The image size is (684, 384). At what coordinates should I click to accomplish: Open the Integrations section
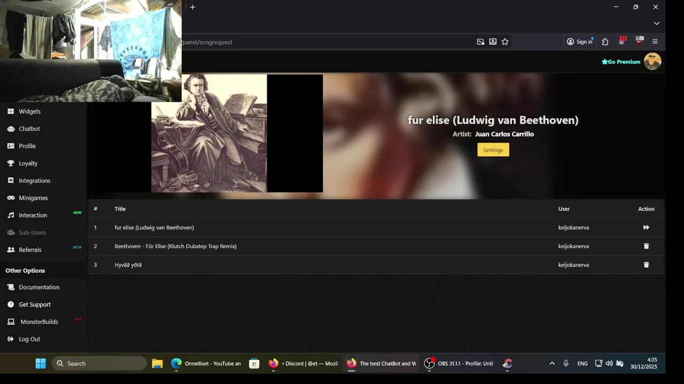pos(35,181)
